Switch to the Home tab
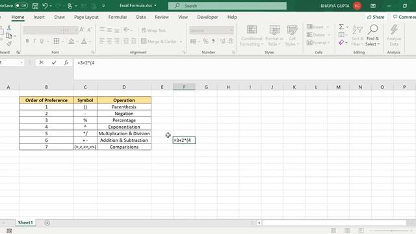This screenshot has width=416, height=234. point(18,17)
